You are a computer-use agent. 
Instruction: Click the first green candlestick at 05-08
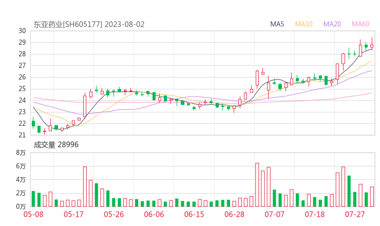click(33, 123)
